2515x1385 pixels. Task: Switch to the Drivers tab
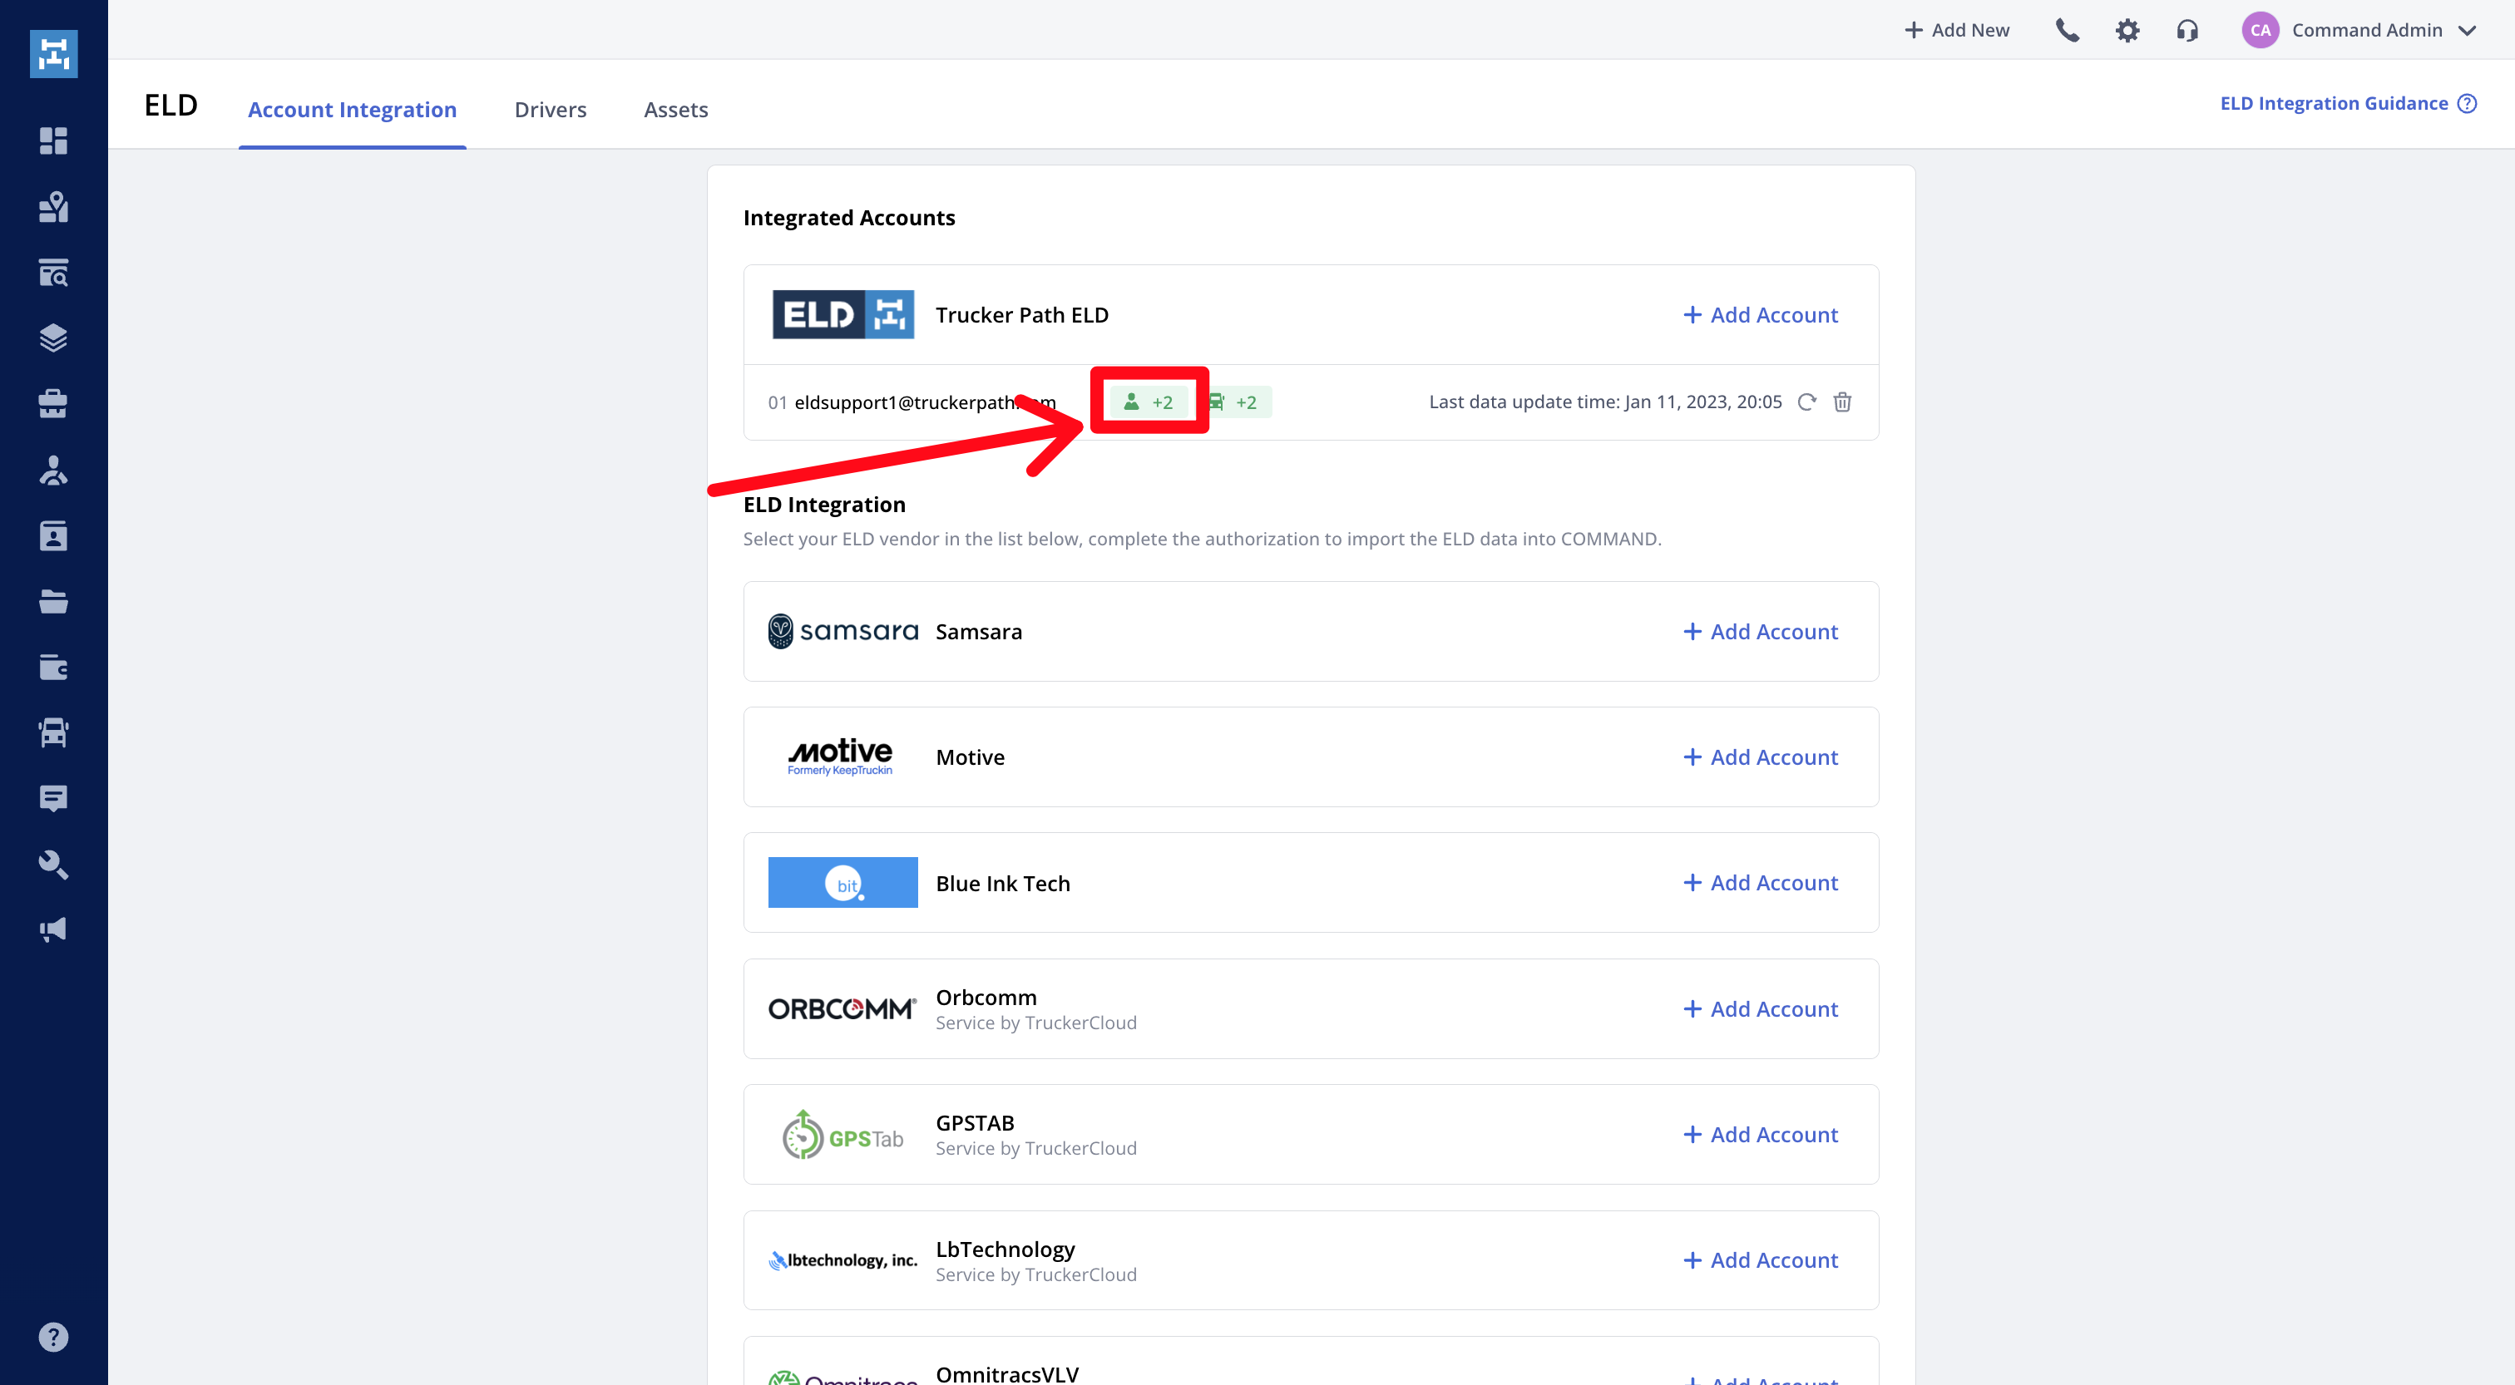click(x=551, y=109)
